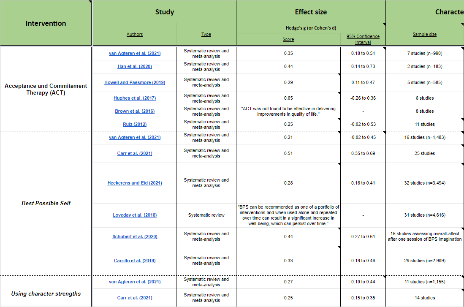Click the Effect size header cell
This screenshot has width=464, height=307.
311,12
